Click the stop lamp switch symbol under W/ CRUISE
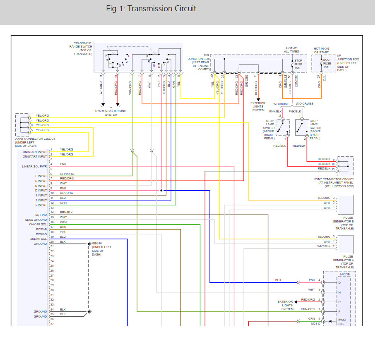 [282, 127]
